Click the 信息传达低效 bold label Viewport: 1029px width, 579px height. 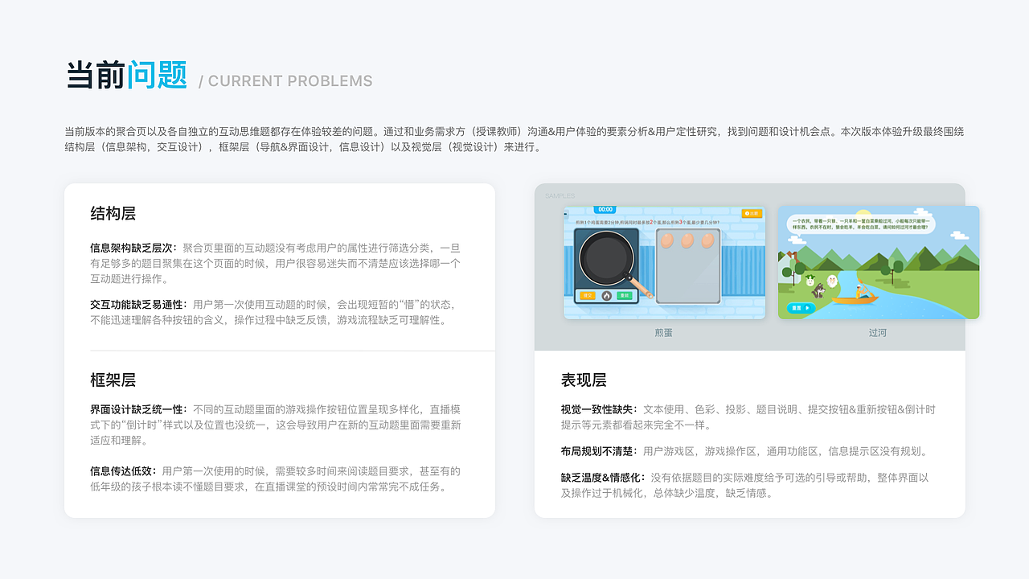pyautogui.click(x=123, y=471)
